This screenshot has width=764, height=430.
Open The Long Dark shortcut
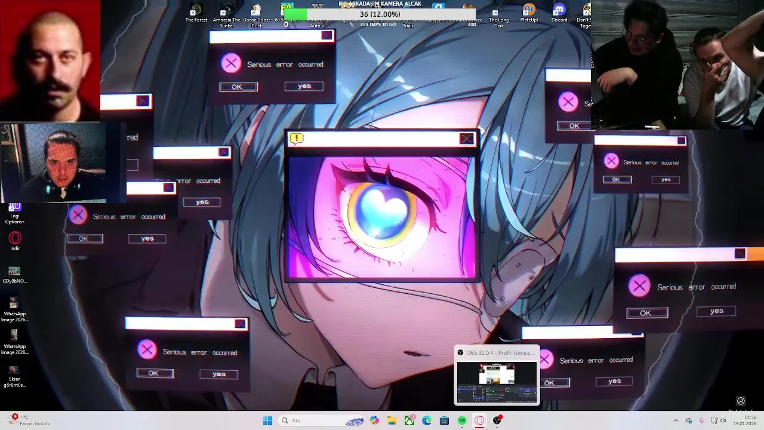(x=498, y=17)
